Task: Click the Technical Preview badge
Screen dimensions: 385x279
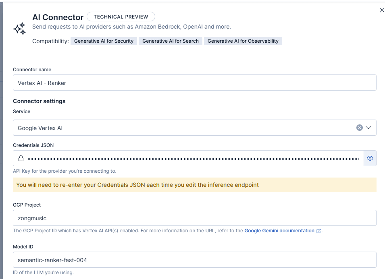Action: coord(121,17)
